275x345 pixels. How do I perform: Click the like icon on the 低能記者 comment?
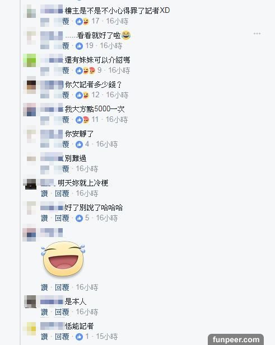(x=79, y=337)
